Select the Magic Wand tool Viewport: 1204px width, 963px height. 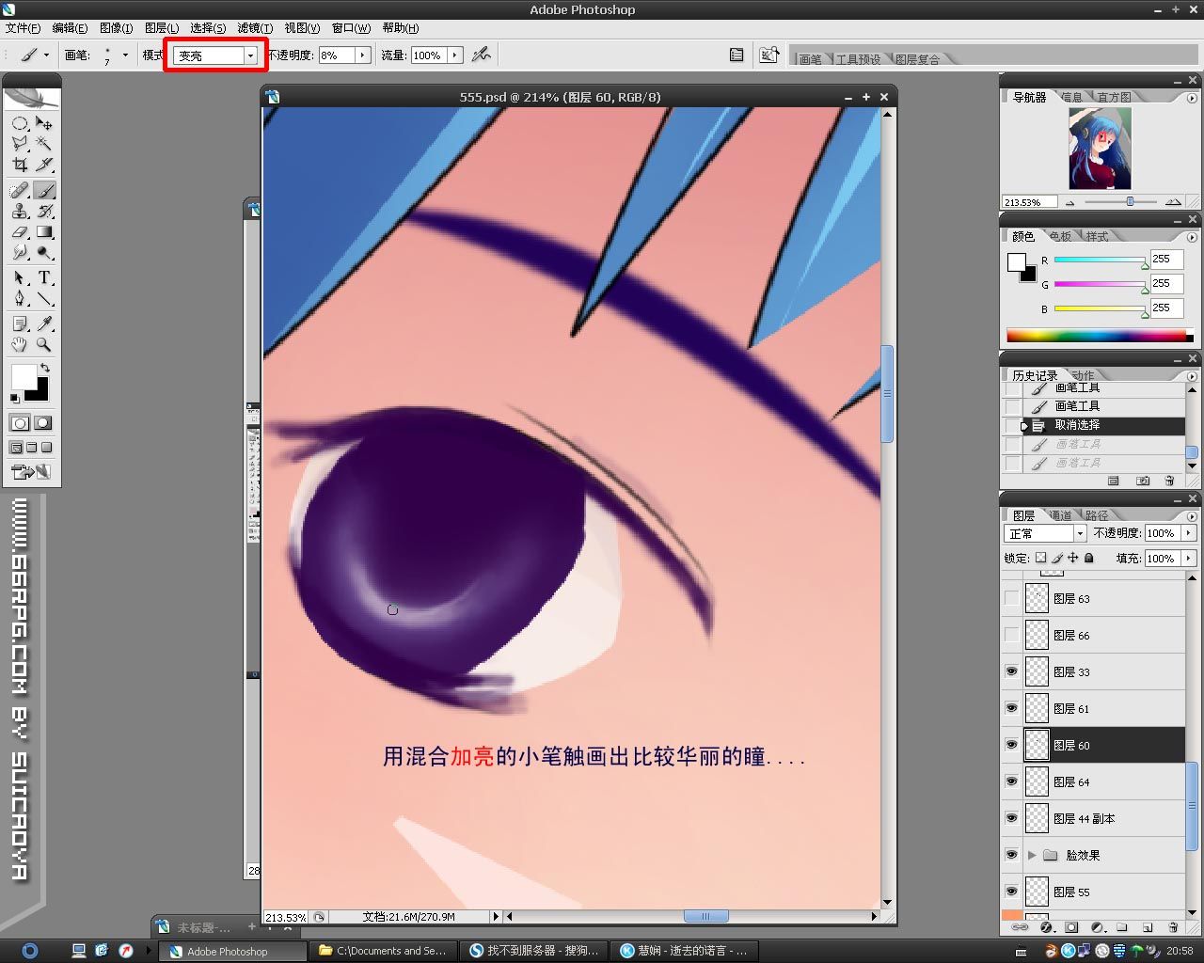44,144
